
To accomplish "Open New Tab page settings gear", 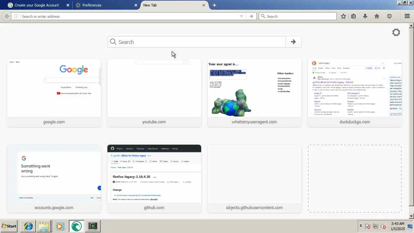I will coord(396,32).
